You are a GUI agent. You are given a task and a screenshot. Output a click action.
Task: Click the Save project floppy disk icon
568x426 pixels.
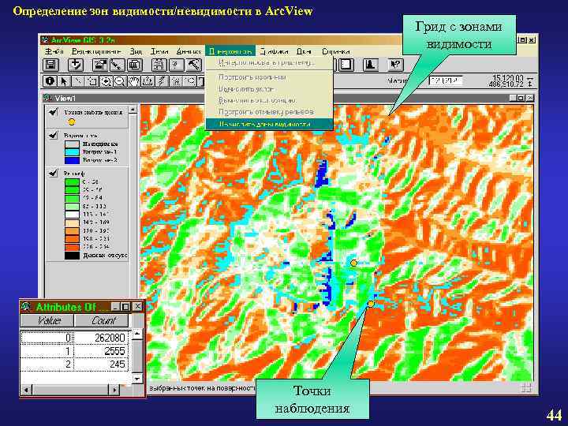point(50,65)
